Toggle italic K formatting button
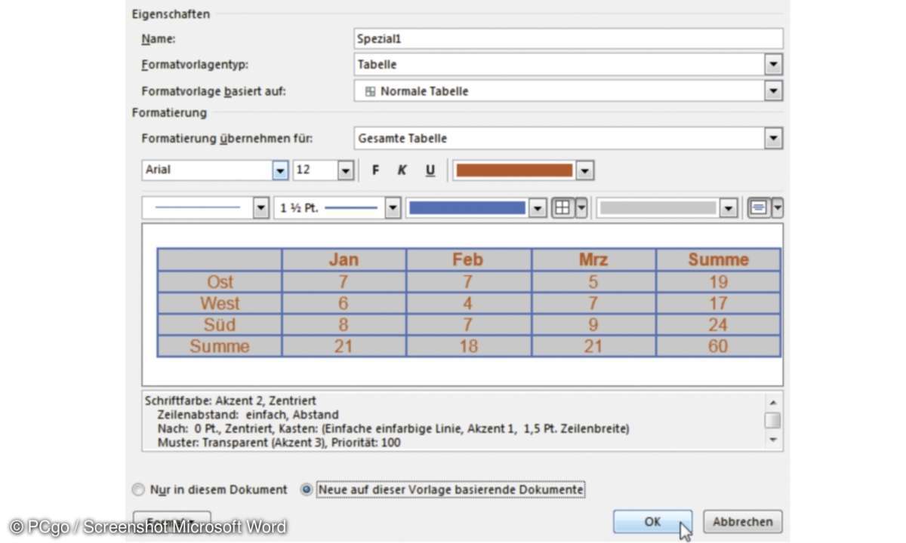The height and width of the screenshot is (543, 906). click(x=402, y=170)
